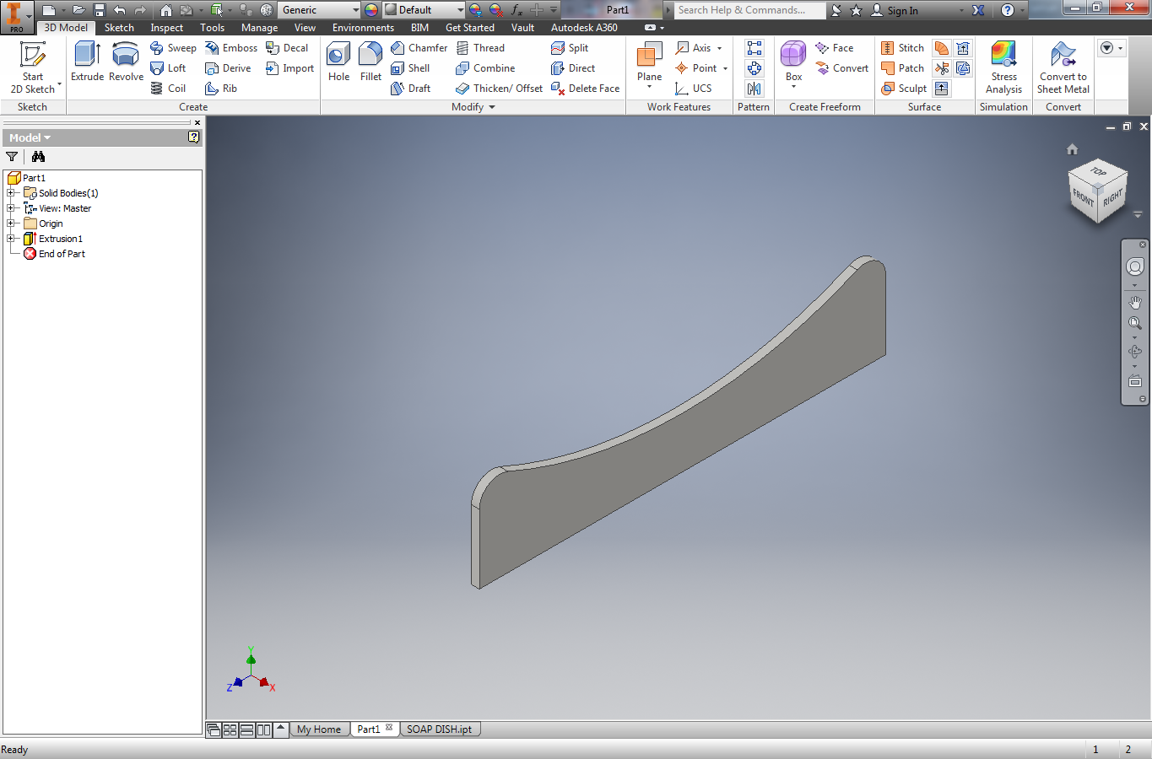Expand the View: Master node

click(11, 208)
